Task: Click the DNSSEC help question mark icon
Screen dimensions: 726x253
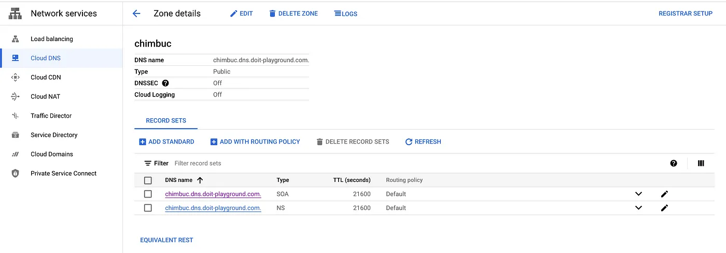Action: coord(165,83)
